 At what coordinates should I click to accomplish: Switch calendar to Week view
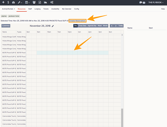tap(100, 26)
